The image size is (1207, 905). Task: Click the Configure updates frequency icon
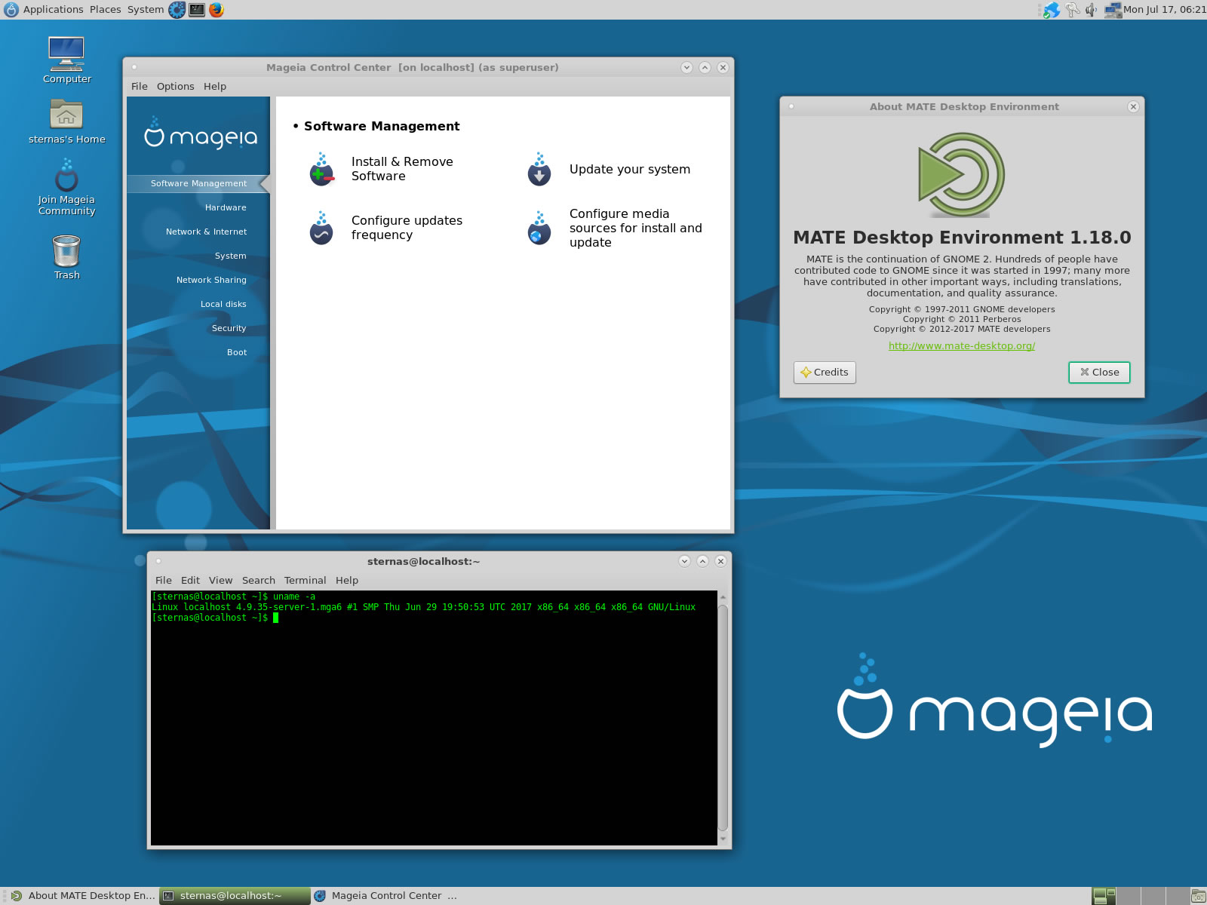point(322,228)
